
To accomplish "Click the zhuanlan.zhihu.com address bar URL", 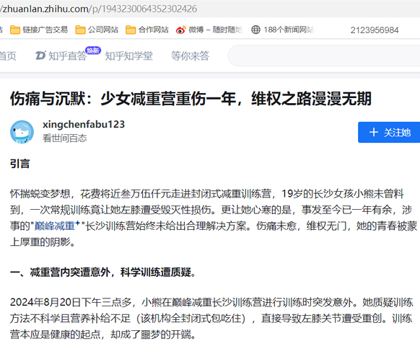I will (x=99, y=9).
